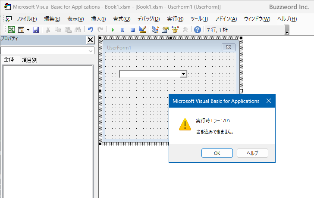Click the 実行時エラー '70': message text
The height and width of the screenshot is (198, 314).
(x=213, y=121)
